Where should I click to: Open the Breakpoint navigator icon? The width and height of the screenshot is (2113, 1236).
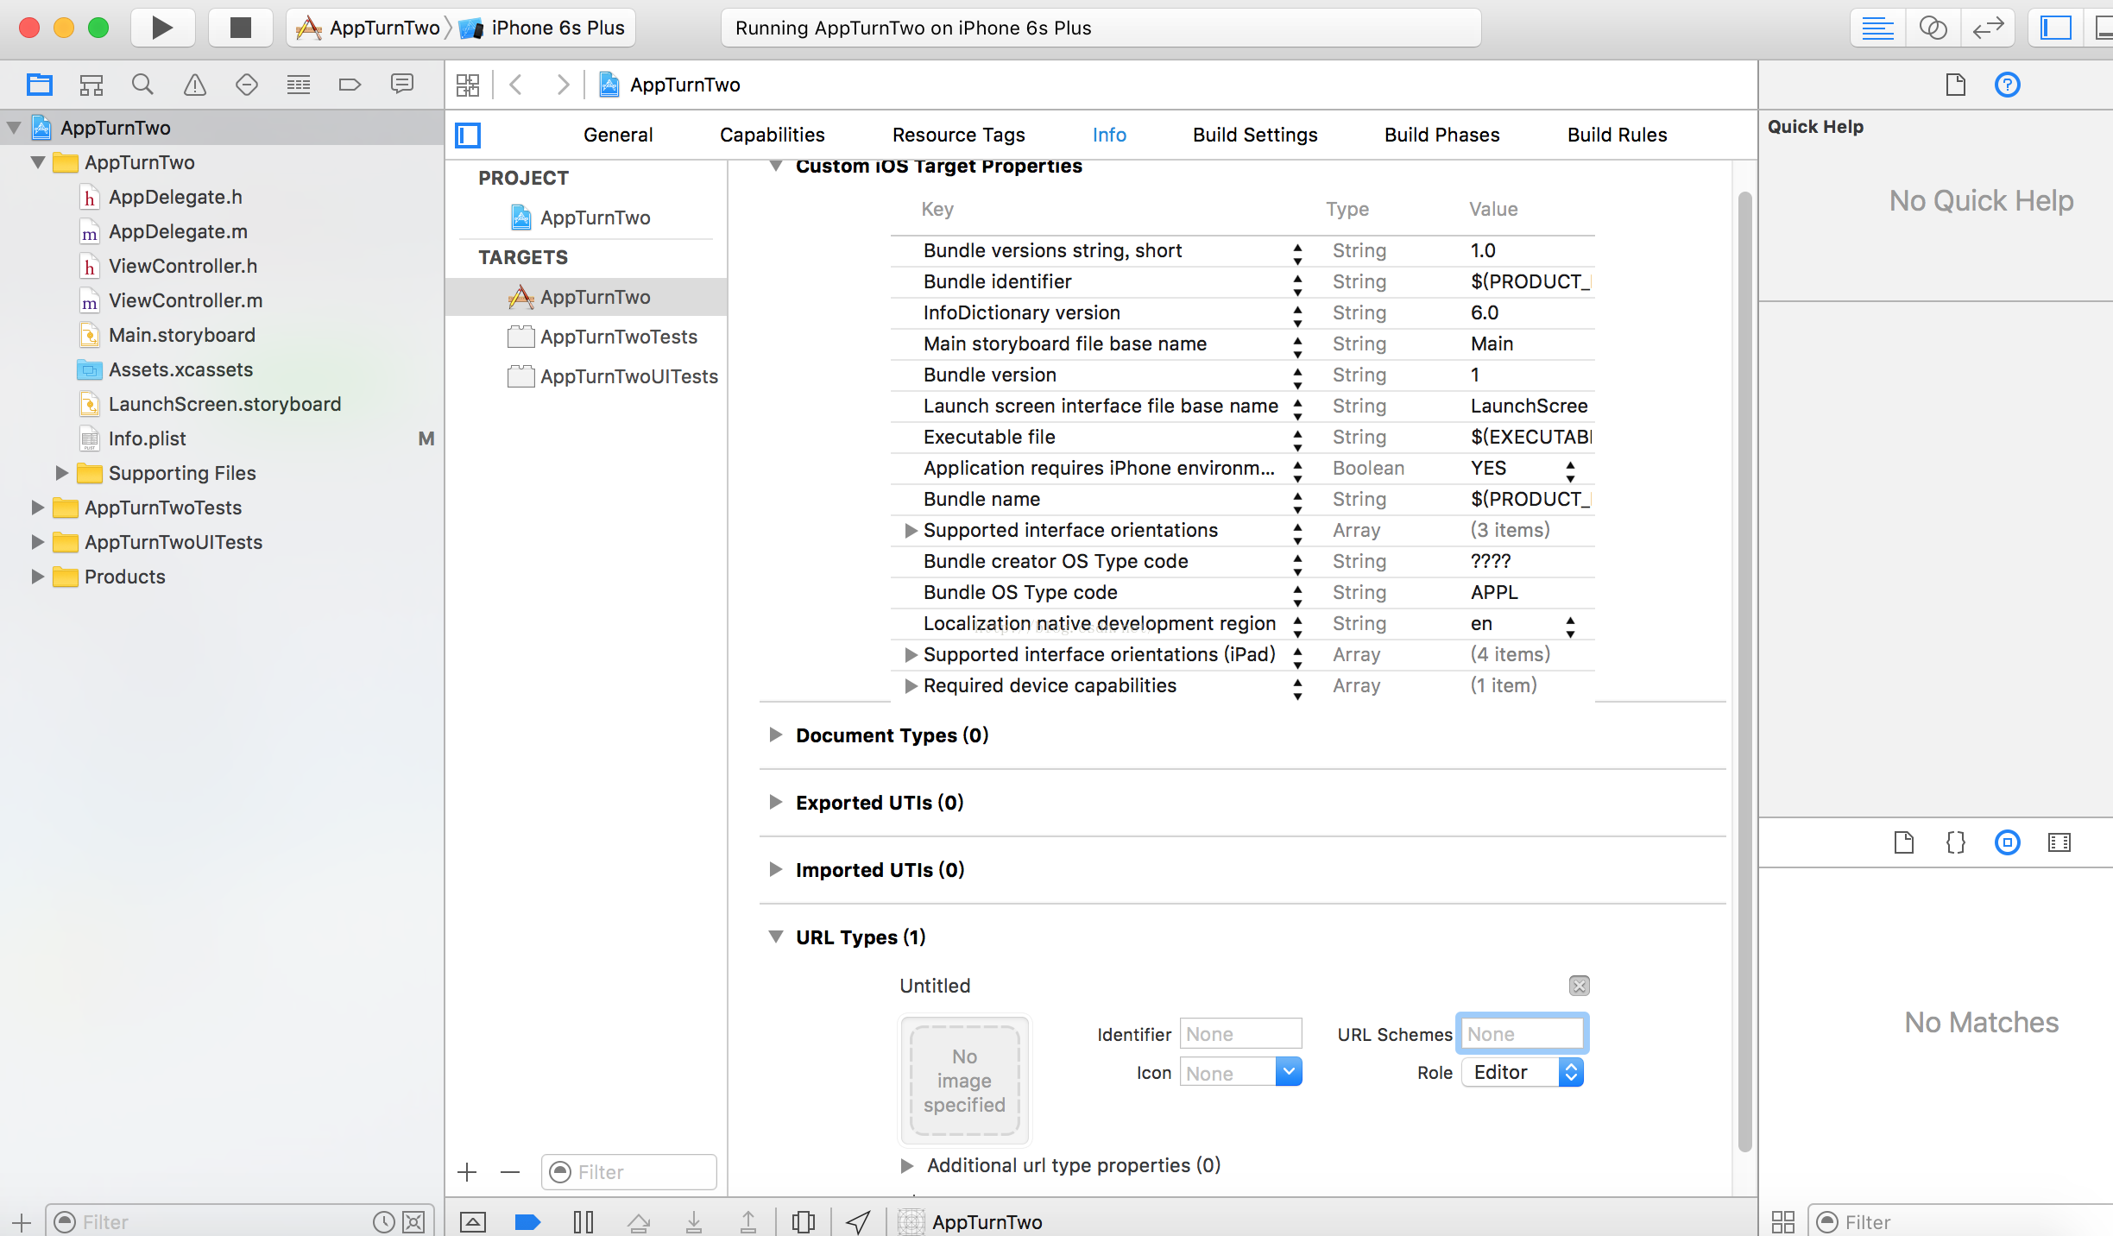(350, 85)
